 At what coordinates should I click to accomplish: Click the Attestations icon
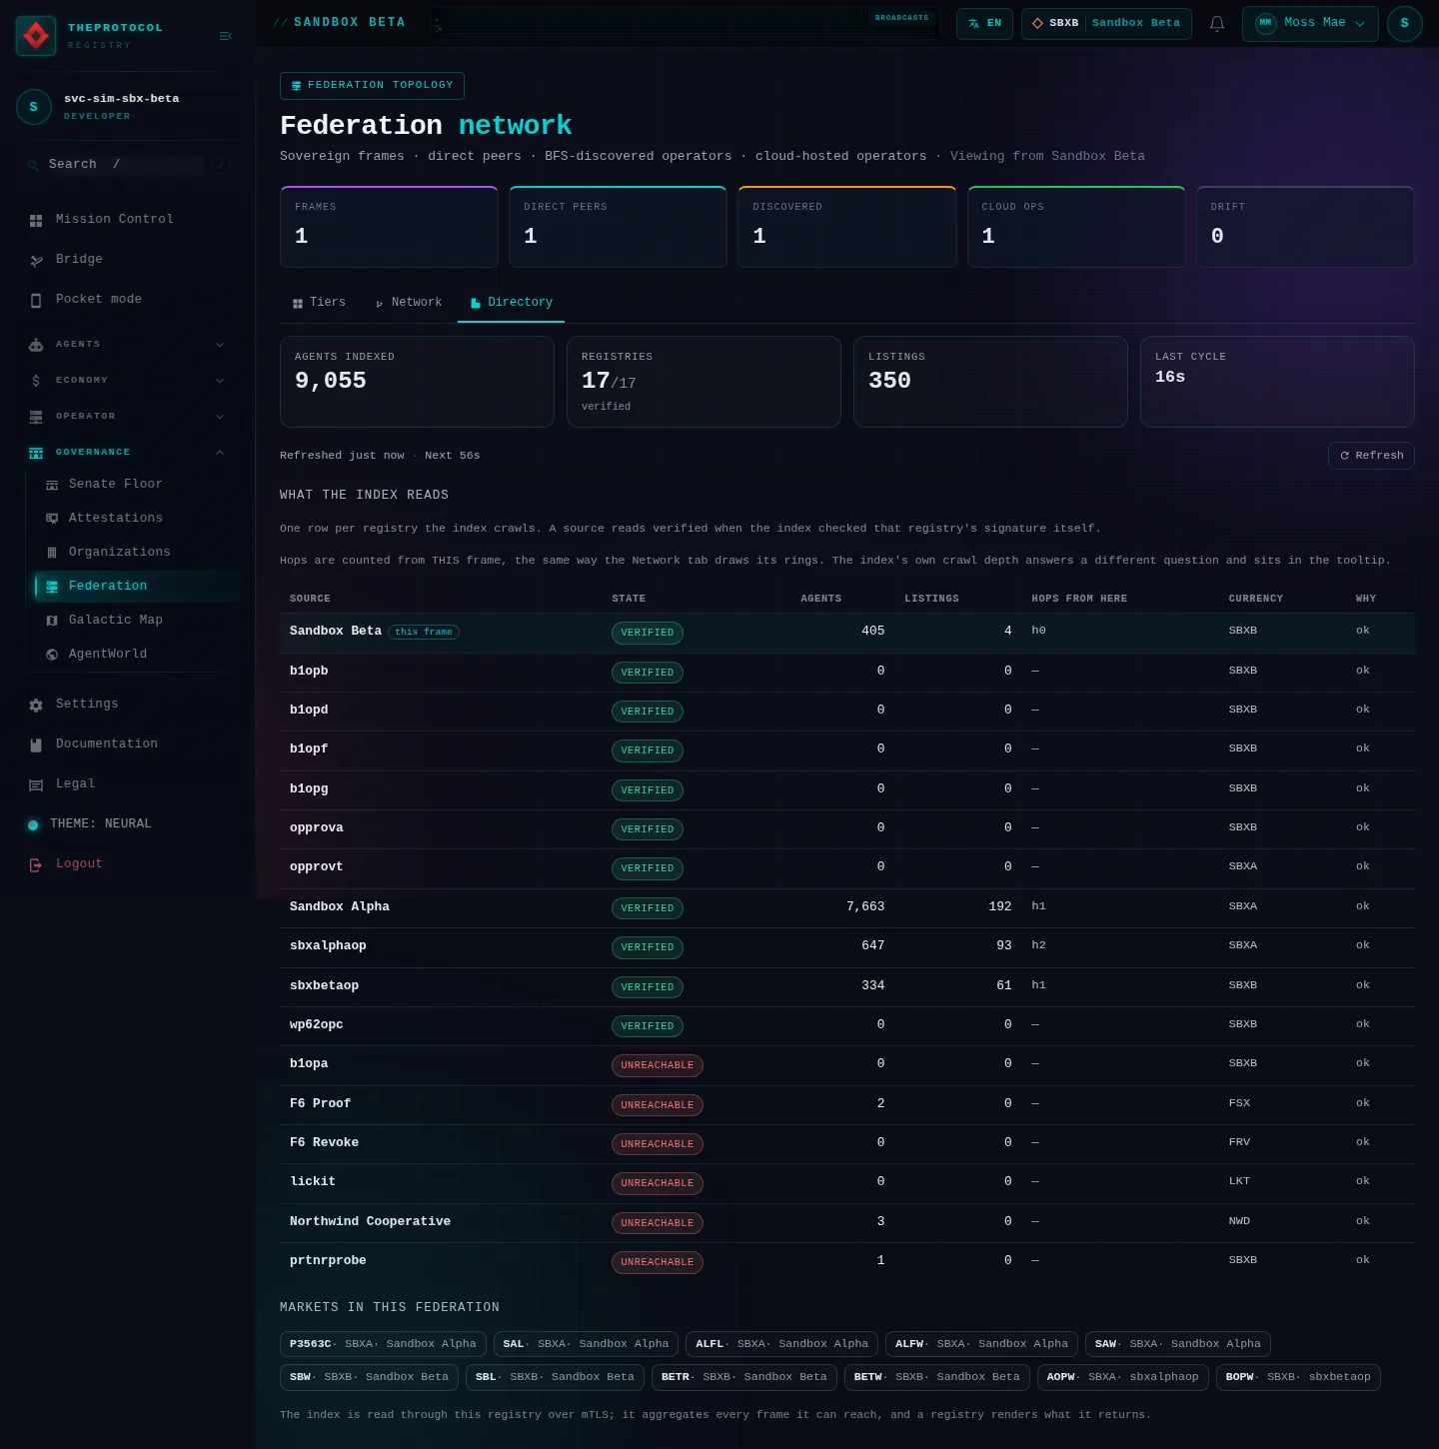click(x=52, y=519)
